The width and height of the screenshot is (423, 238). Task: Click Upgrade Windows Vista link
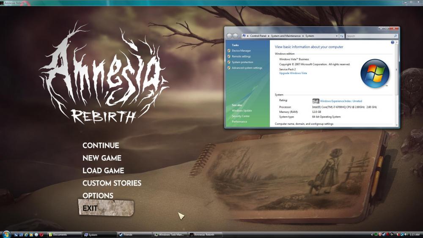[x=293, y=73]
